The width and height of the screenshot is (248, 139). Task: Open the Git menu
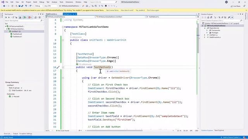(x=22, y=2)
